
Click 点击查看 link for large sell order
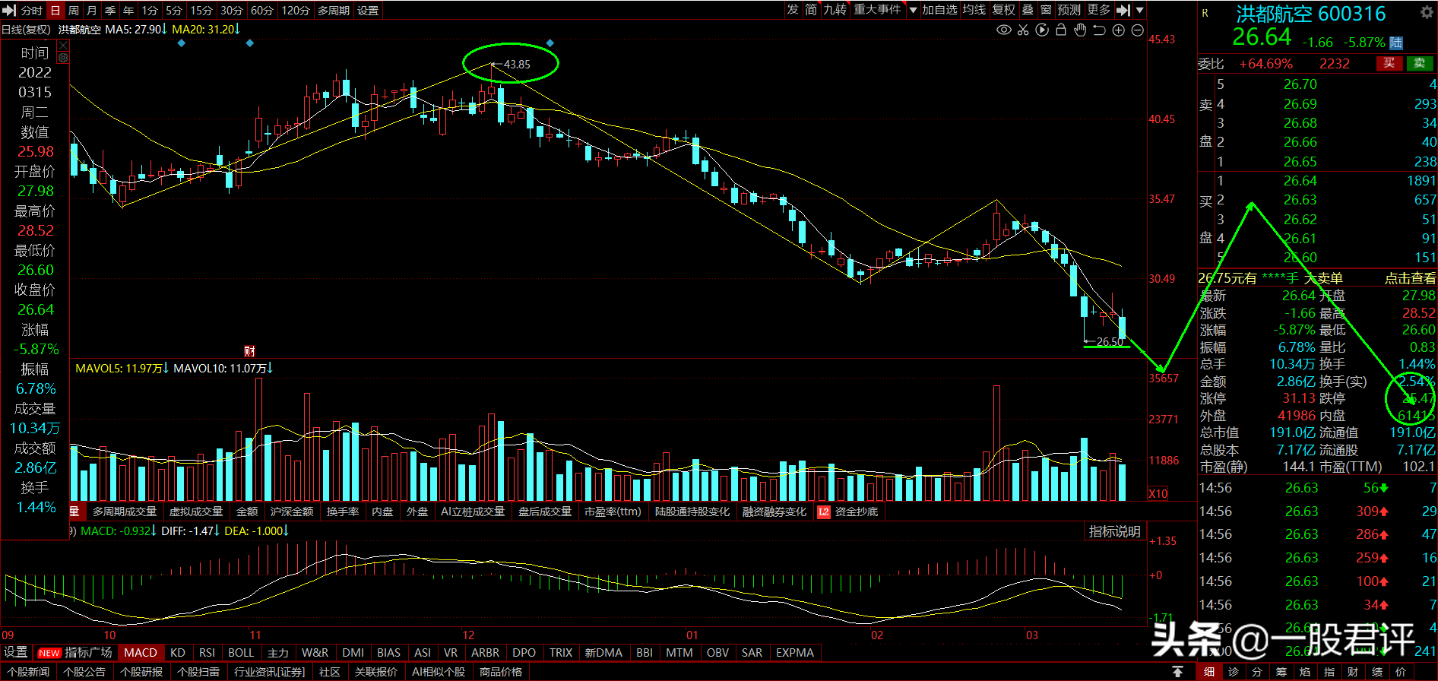coord(1410,278)
